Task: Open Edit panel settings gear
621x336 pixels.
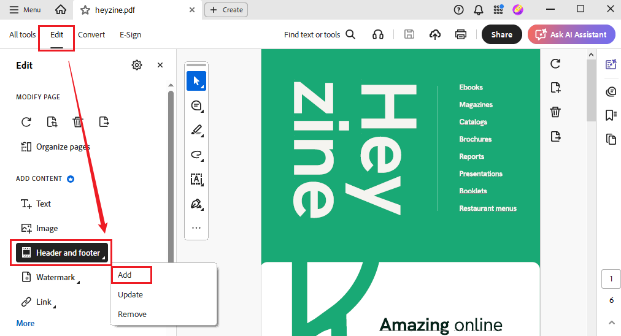Action: tap(137, 65)
